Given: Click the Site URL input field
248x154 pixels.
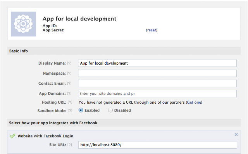Looking at the screenshot, I should pos(158,145).
